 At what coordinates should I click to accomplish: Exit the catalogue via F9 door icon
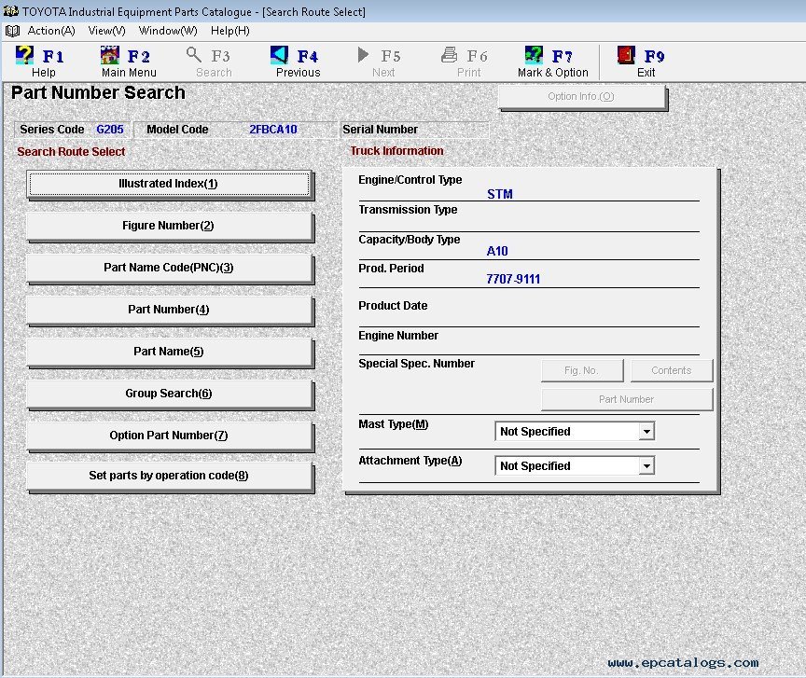[626, 55]
